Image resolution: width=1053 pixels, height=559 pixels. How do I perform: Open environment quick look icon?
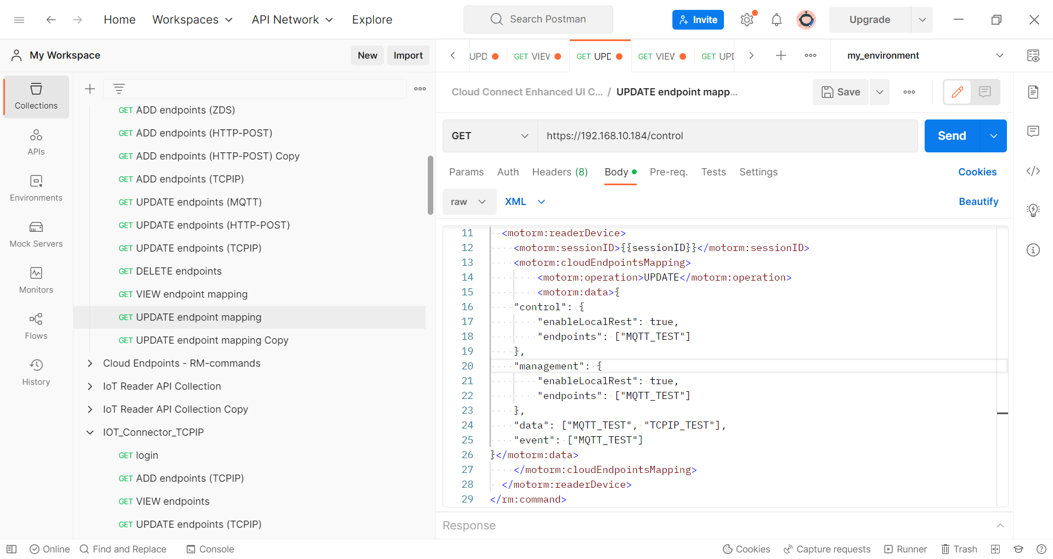click(1033, 55)
